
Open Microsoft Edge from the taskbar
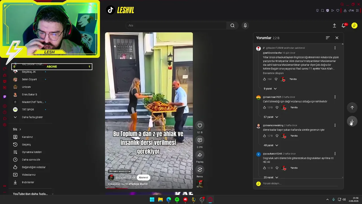(169, 199)
